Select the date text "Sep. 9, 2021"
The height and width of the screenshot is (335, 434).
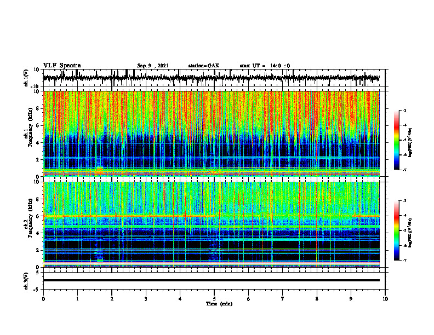tap(153, 66)
